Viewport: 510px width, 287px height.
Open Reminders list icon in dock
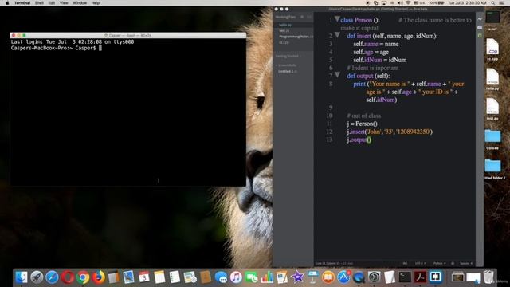175,277
